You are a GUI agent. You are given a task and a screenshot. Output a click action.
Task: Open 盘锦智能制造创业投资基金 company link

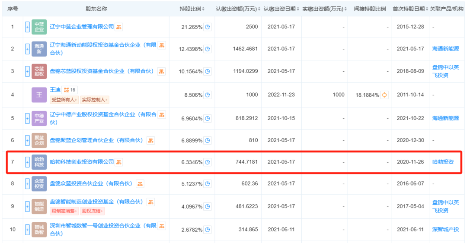[96, 202]
